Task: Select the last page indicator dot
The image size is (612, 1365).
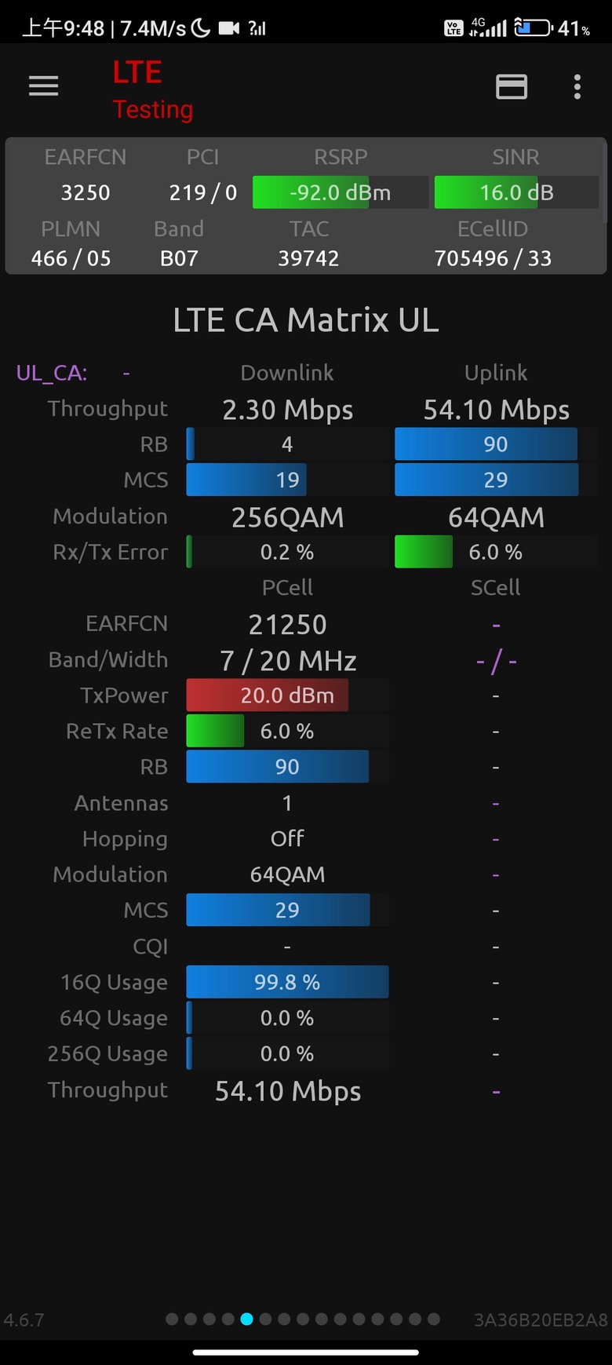Action: click(434, 1319)
